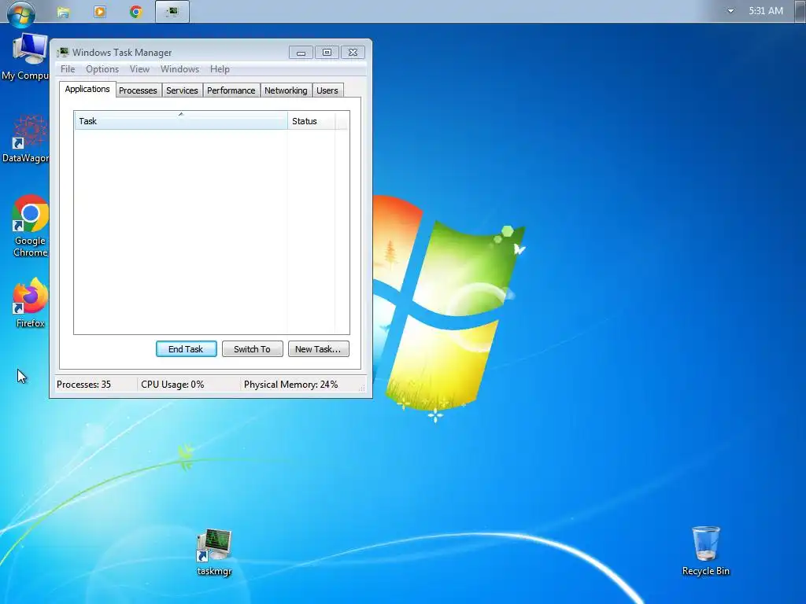Click Physical Memory: 24% status text
The height and width of the screenshot is (604, 806).
click(x=291, y=384)
